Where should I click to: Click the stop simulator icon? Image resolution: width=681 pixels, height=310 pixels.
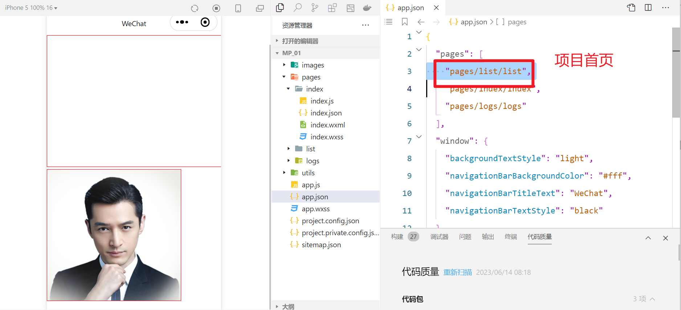[x=216, y=8]
